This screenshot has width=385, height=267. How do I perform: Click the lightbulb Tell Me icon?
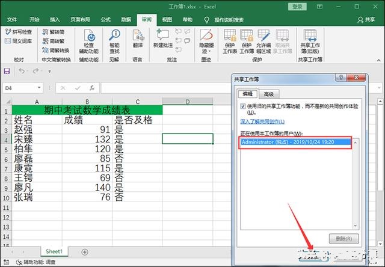click(207, 20)
